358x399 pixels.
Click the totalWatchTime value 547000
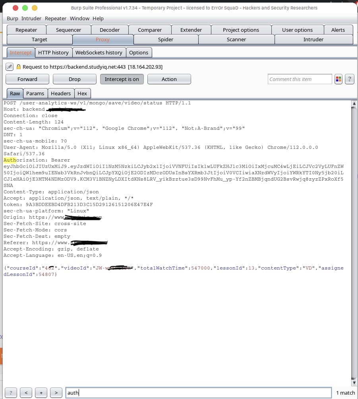click(200, 268)
